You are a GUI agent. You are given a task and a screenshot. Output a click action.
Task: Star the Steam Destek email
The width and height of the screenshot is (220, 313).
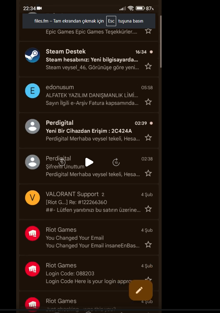click(x=148, y=66)
